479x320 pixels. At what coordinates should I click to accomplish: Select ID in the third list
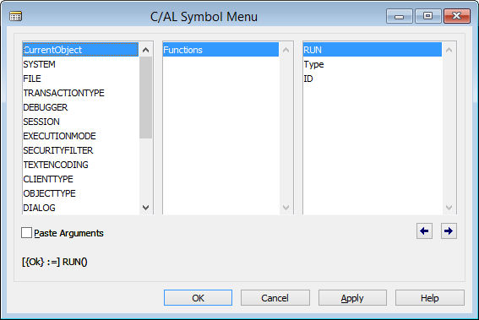point(373,79)
